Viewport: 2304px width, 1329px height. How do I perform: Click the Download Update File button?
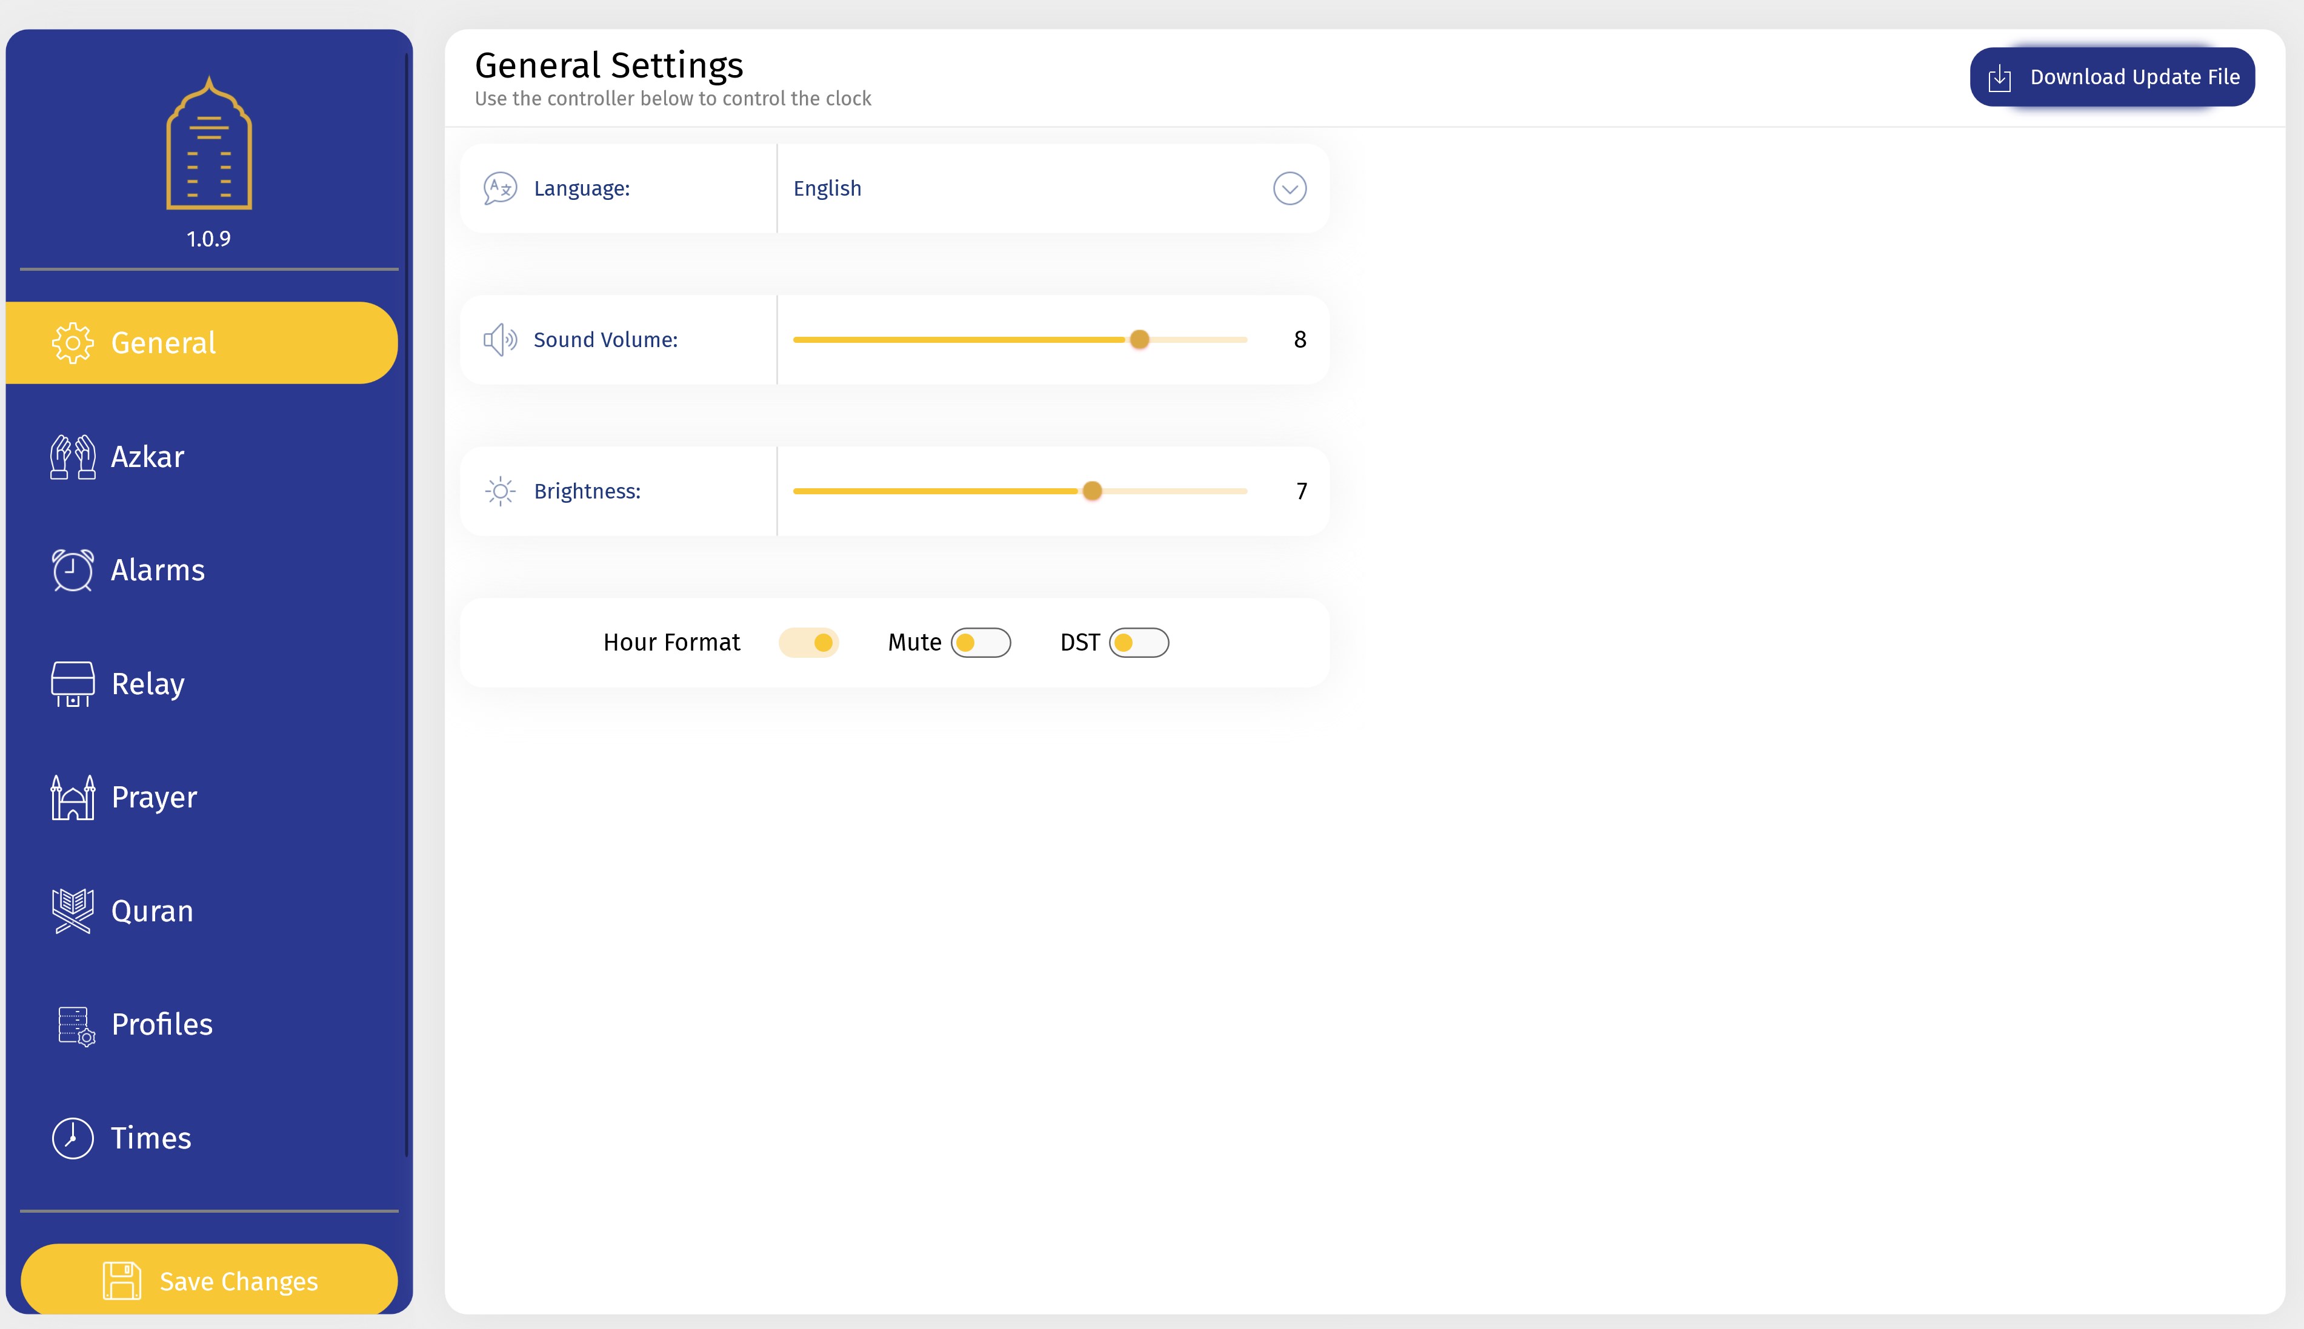(x=2111, y=78)
